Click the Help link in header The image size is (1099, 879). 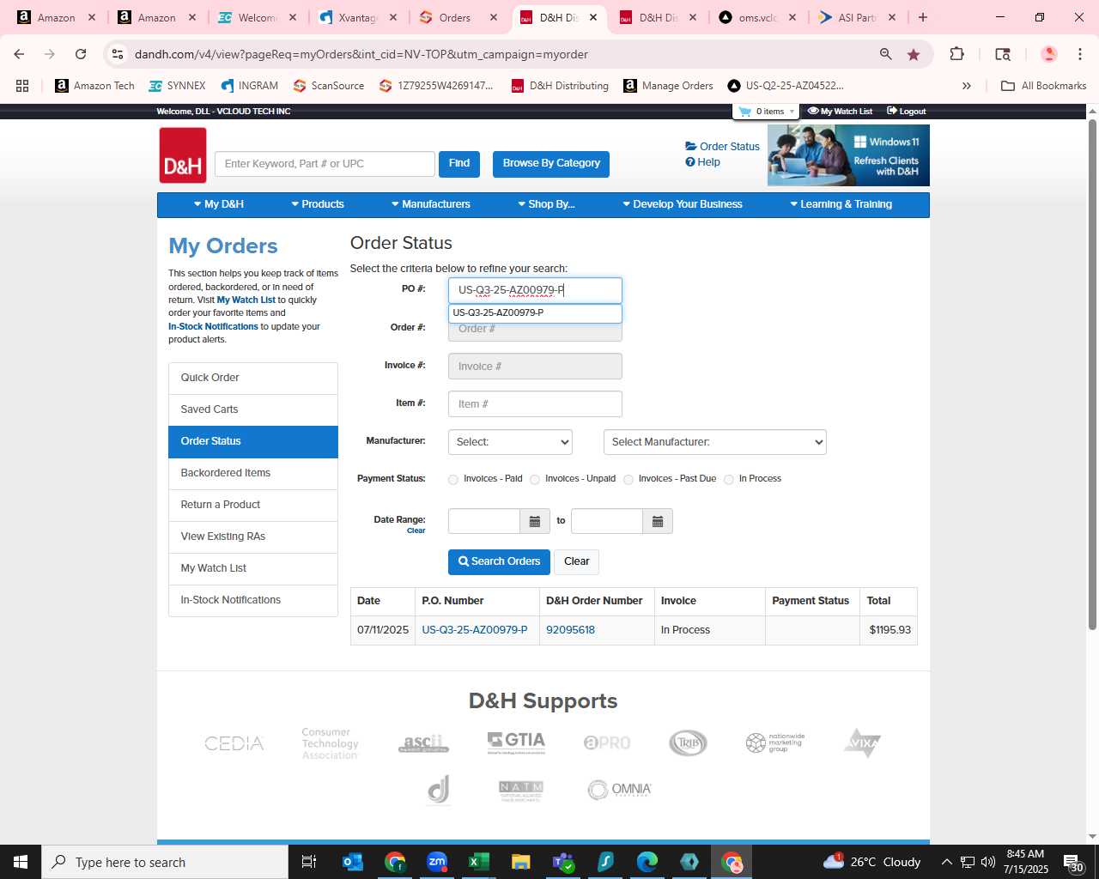tap(702, 162)
